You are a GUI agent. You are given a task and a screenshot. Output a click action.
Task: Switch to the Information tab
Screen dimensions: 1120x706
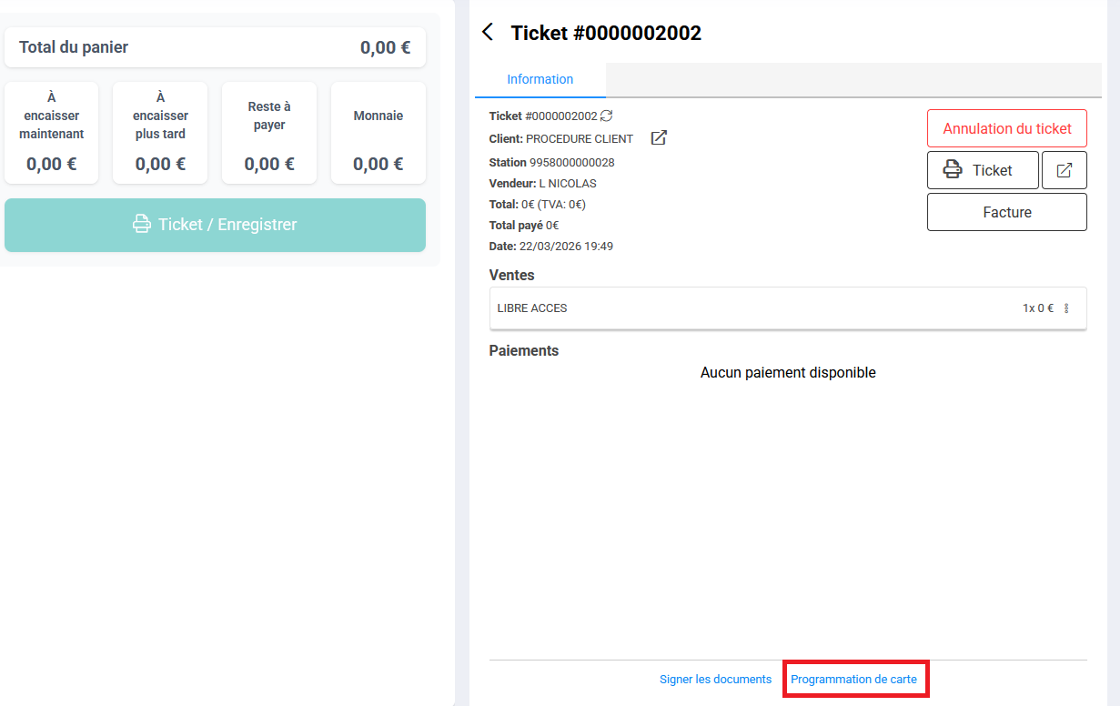click(x=540, y=79)
